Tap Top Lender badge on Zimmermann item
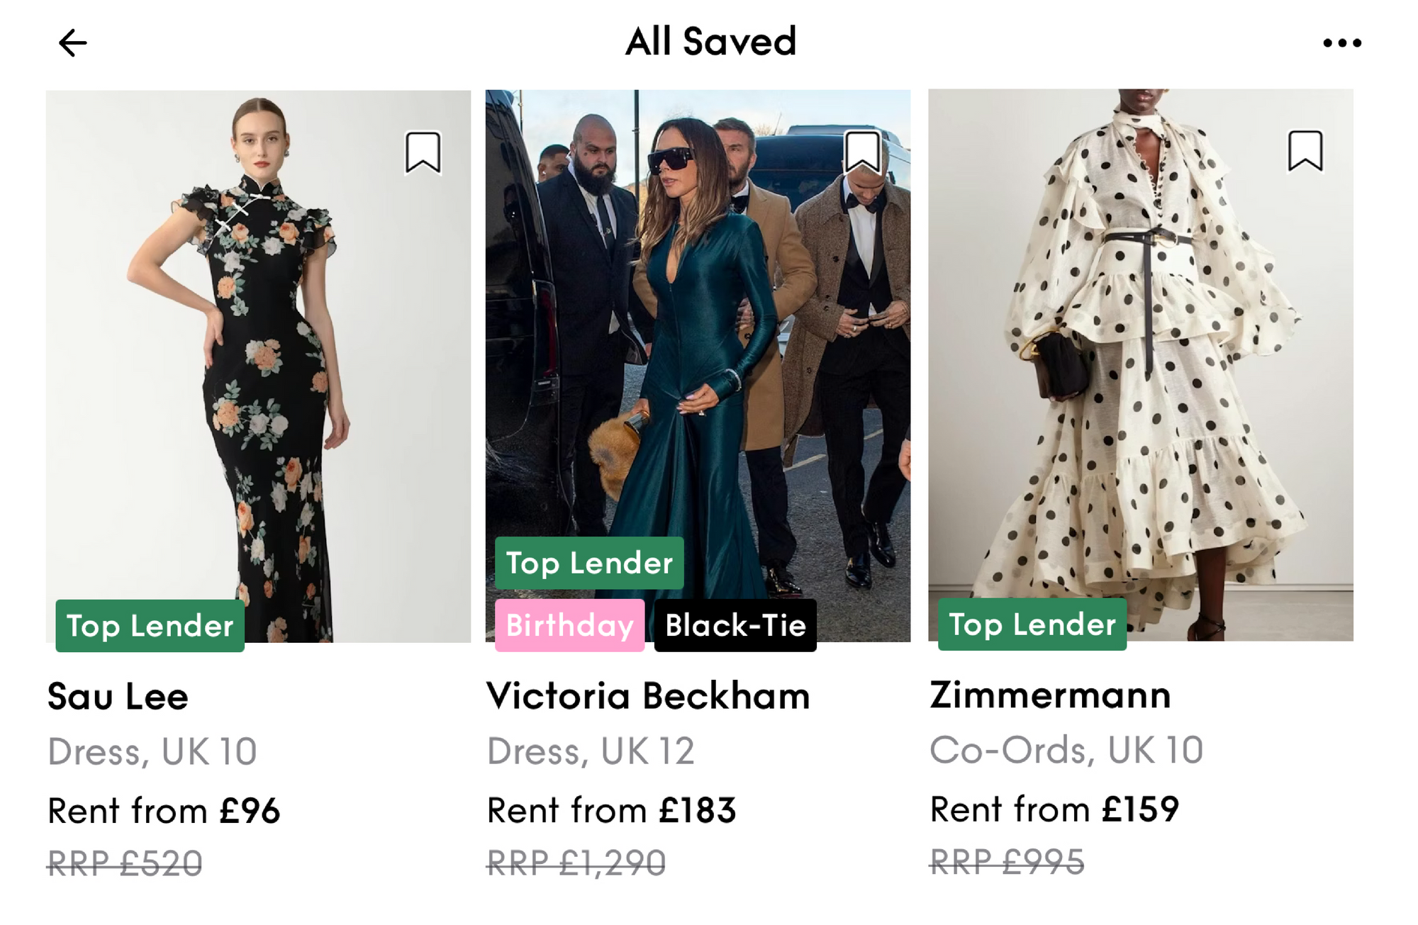 pos(1032,624)
